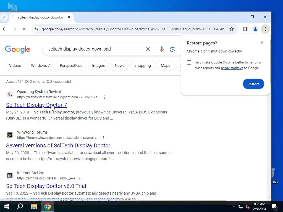Open a new tab with the plus button
The width and height of the screenshot is (283, 212).
(79, 17)
